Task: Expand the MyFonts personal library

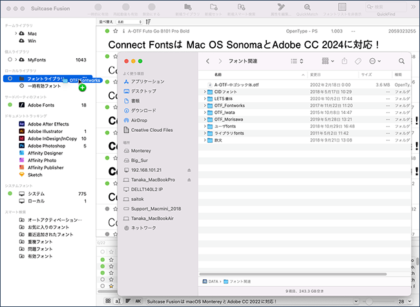Action: (16, 59)
